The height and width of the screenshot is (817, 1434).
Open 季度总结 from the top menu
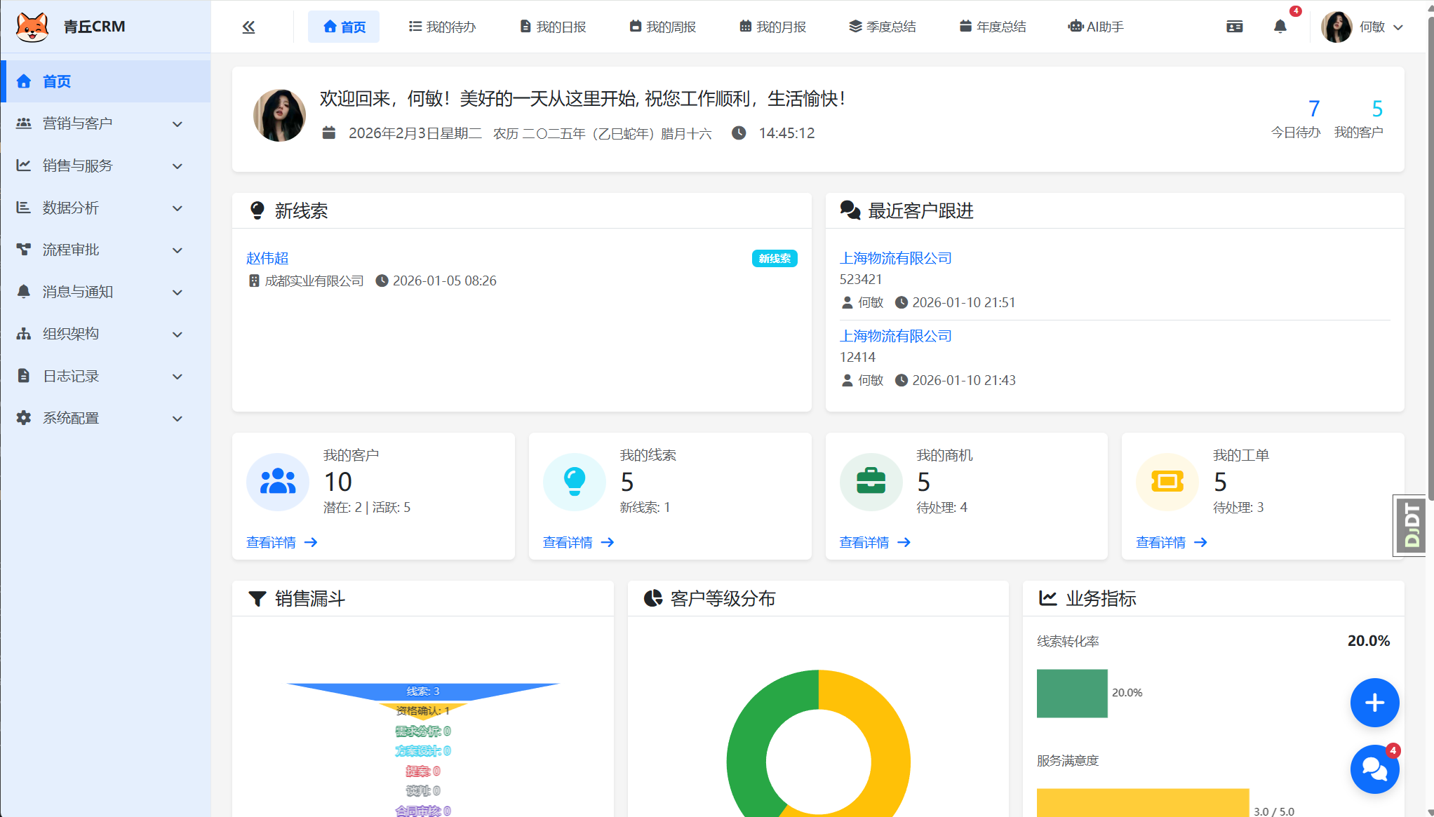(x=883, y=26)
